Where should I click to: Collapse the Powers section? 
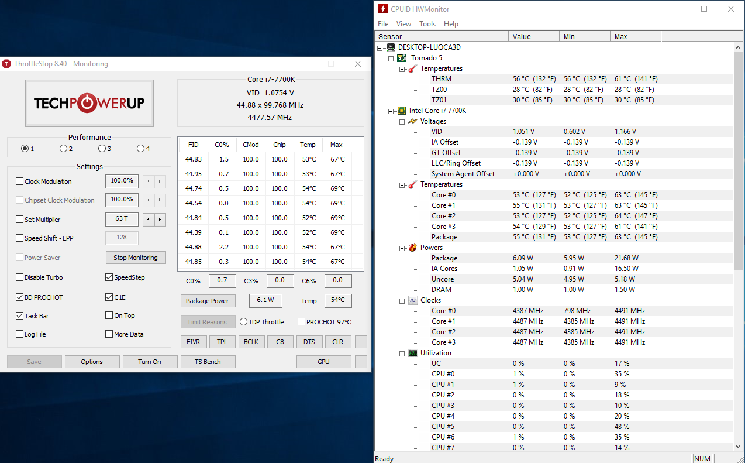pos(402,248)
